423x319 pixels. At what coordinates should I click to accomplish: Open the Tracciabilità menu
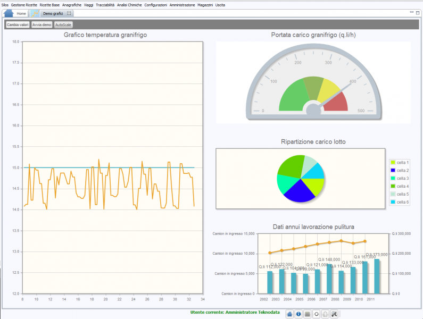tap(105, 5)
